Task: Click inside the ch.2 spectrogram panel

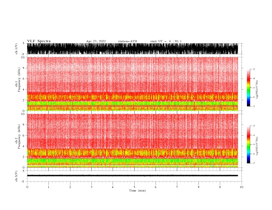Action: [133, 141]
